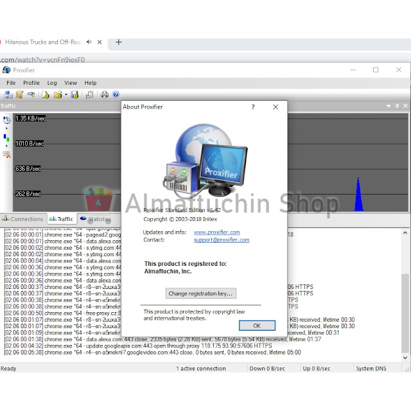Click 262 B/sec graph label
Viewport: 411px width, 411px height.
[28, 194]
